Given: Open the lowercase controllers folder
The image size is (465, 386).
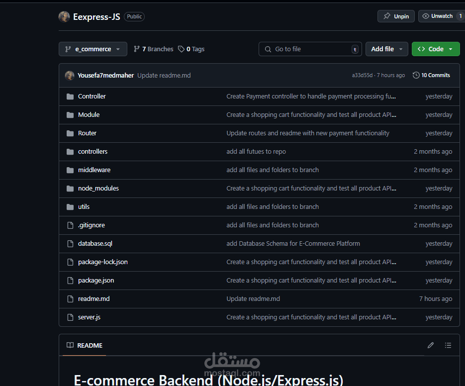Looking at the screenshot, I should pyautogui.click(x=93, y=152).
